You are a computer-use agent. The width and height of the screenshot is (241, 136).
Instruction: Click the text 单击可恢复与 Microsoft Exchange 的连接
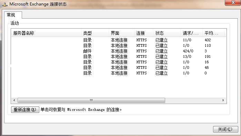coord(81,109)
